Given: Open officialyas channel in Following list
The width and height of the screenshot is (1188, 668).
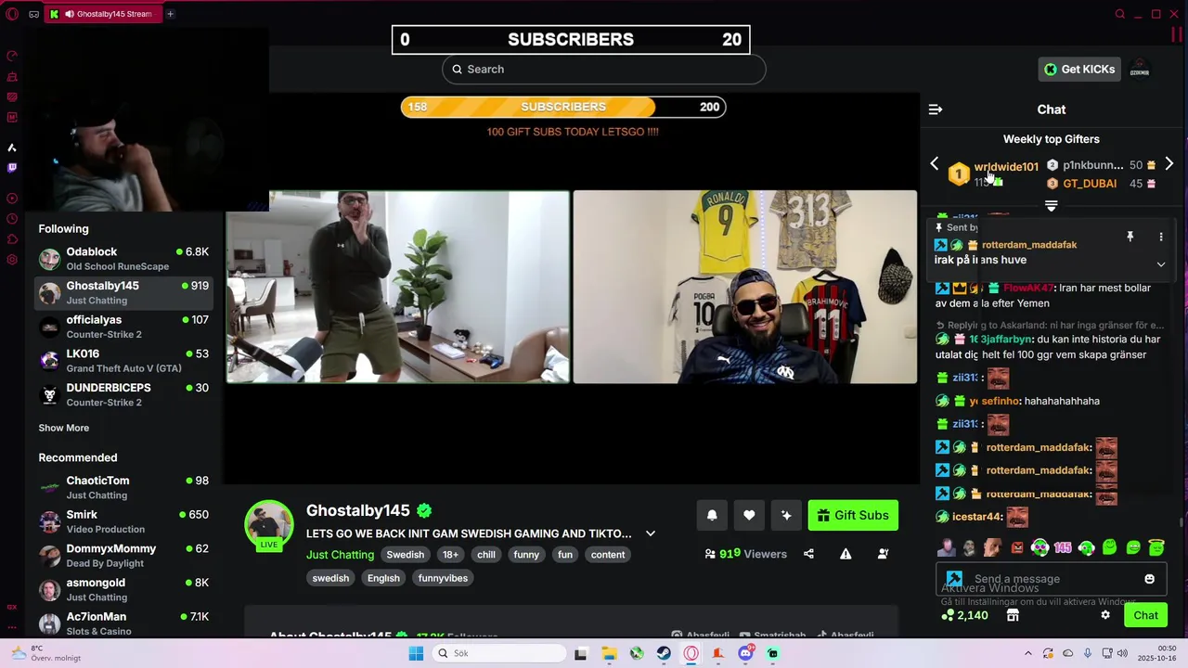Looking at the screenshot, I should [124, 327].
